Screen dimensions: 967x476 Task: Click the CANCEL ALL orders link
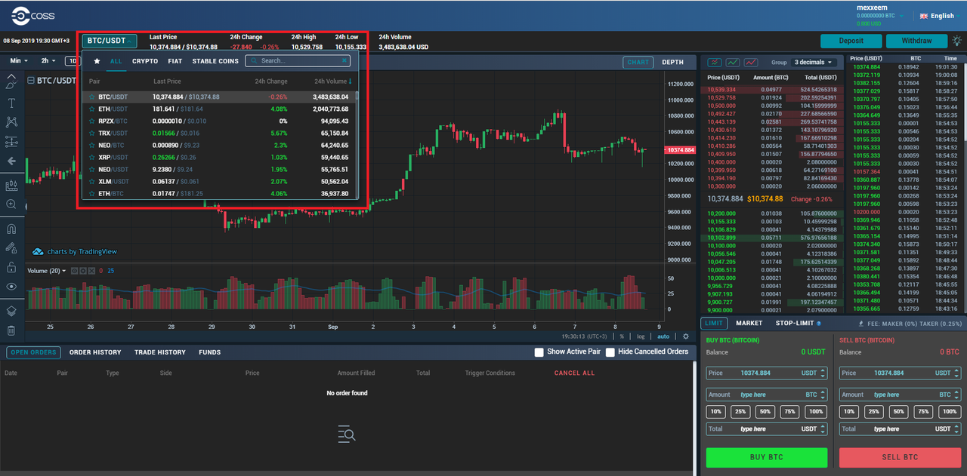click(x=574, y=373)
